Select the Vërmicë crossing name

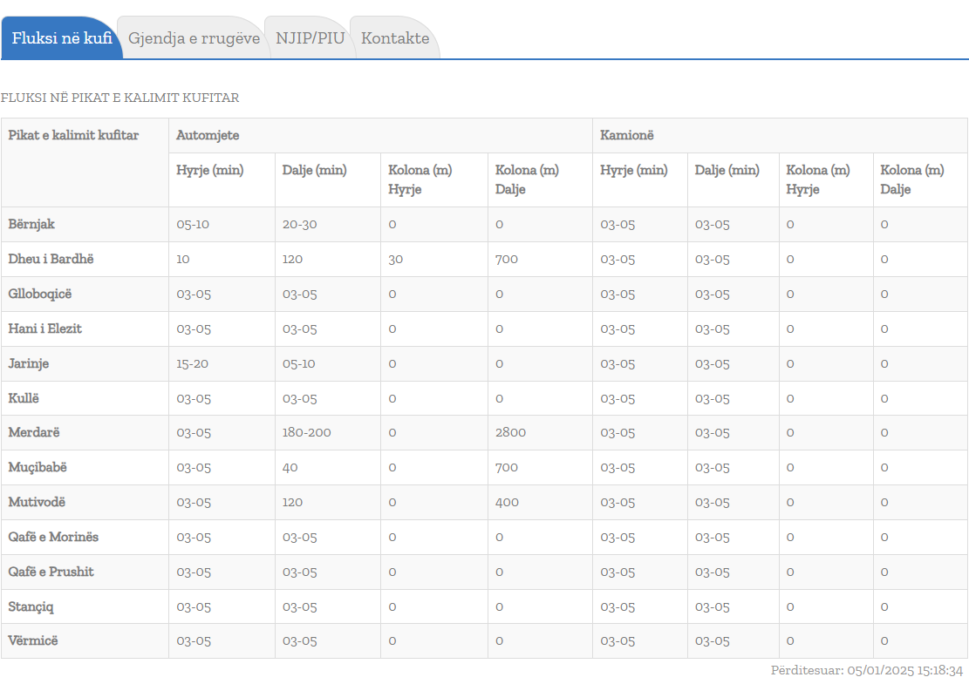click(x=33, y=640)
